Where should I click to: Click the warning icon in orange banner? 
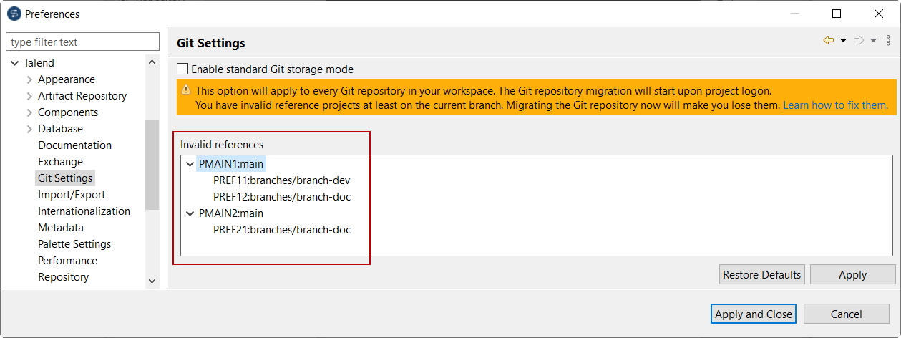tap(186, 90)
